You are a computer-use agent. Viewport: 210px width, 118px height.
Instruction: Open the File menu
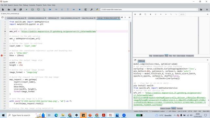pos(2,5)
